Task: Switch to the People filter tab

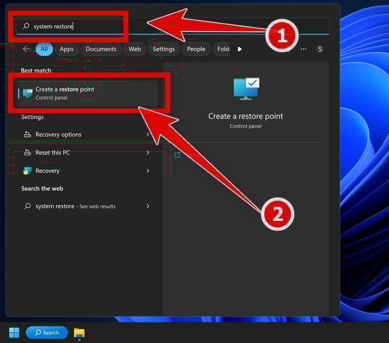Action: [x=196, y=49]
